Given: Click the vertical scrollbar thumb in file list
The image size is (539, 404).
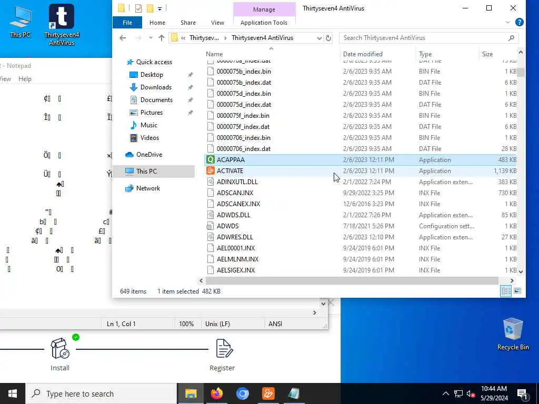Looking at the screenshot, I should pyautogui.click(x=521, y=72).
